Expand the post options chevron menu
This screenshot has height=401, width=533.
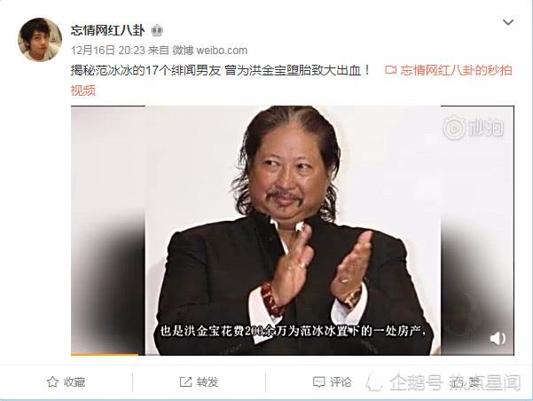pos(508,22)
